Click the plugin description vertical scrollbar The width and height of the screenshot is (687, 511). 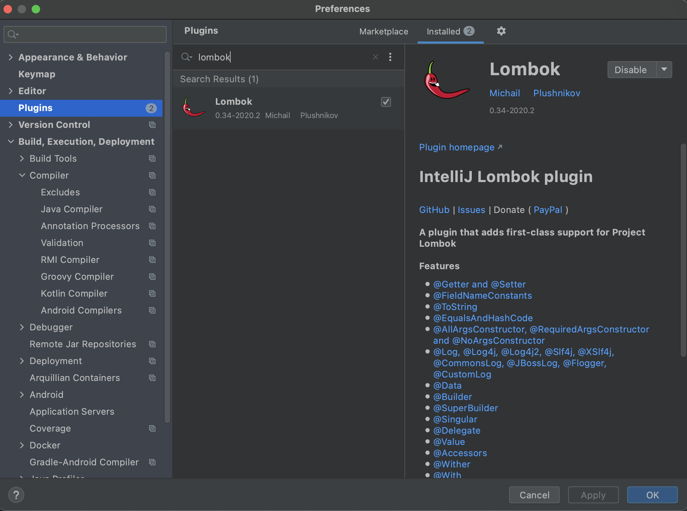point(683,250)
